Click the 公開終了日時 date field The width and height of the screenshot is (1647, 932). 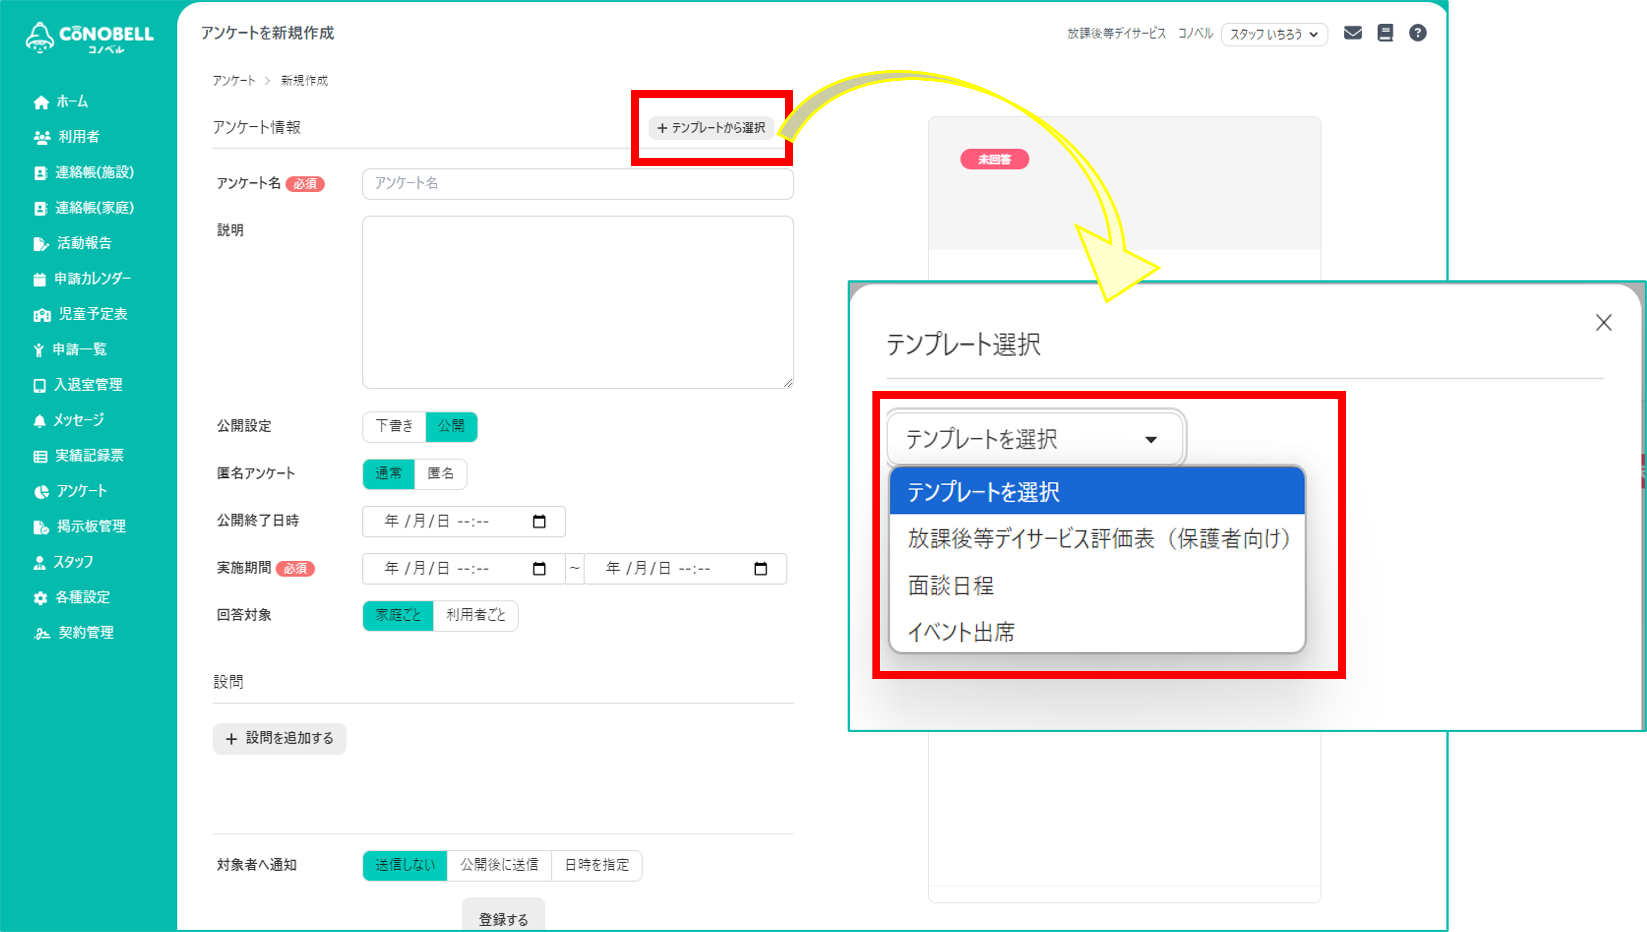pos(463,522)
